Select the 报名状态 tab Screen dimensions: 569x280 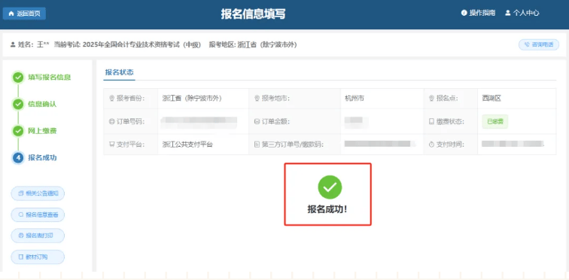coord(119,72)
